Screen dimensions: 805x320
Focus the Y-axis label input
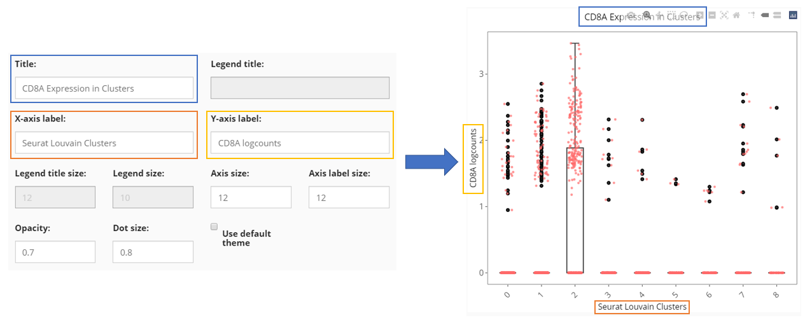point(300,143)
